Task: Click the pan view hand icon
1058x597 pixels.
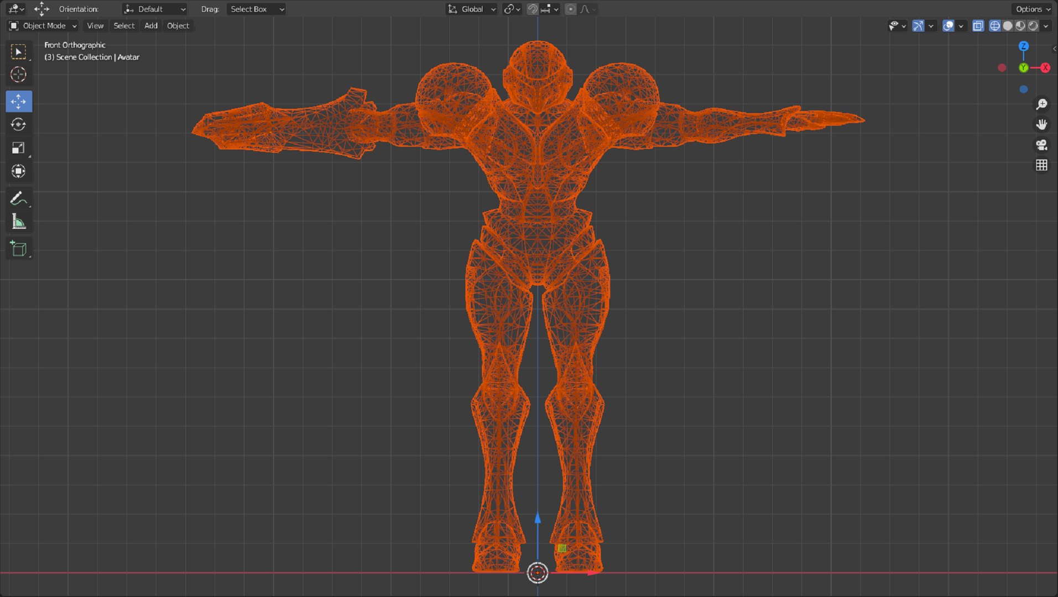Action: [1041, 124]
